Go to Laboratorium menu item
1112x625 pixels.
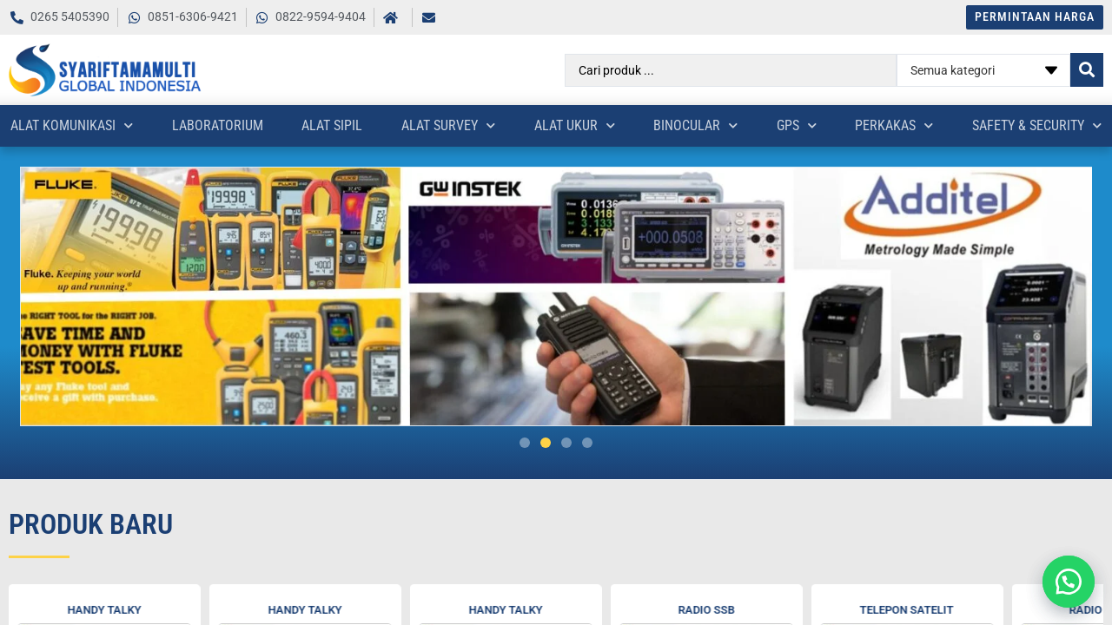tap(217, 126)
